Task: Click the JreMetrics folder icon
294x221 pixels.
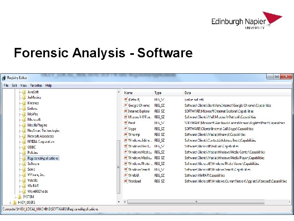Action: [24, 97]
